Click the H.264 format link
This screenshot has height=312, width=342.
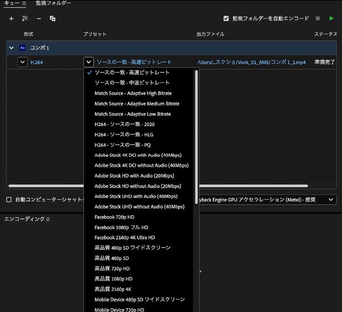coord(36,63)
